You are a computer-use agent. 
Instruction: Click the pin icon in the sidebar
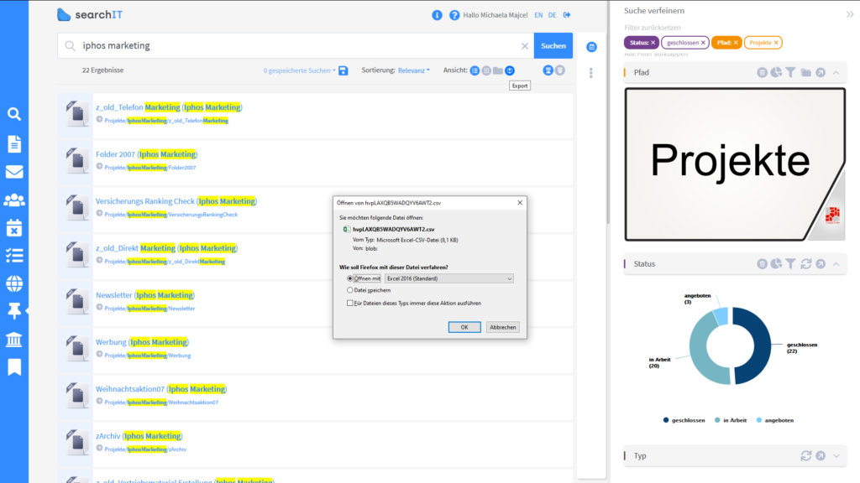point(14,311)
